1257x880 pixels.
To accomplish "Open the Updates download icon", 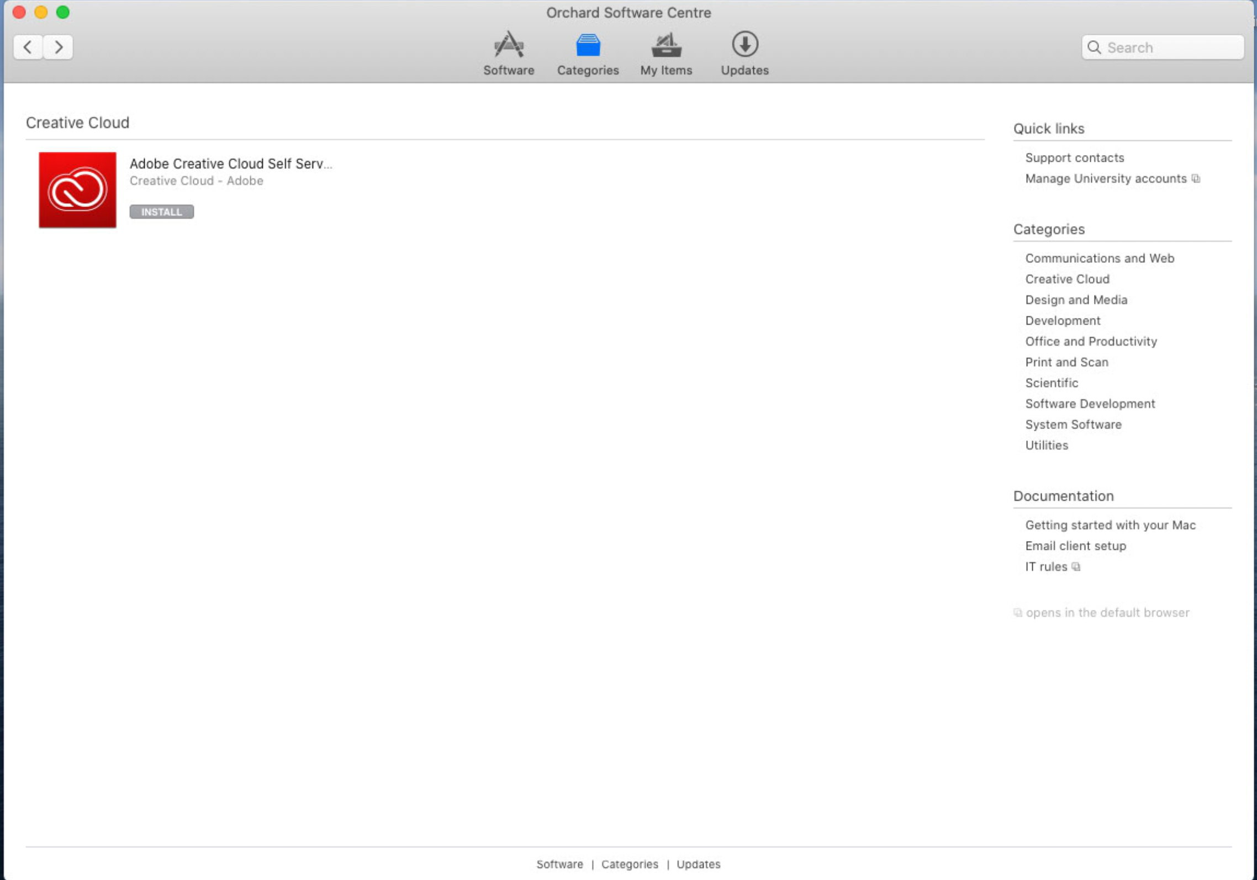I will 744,45.
